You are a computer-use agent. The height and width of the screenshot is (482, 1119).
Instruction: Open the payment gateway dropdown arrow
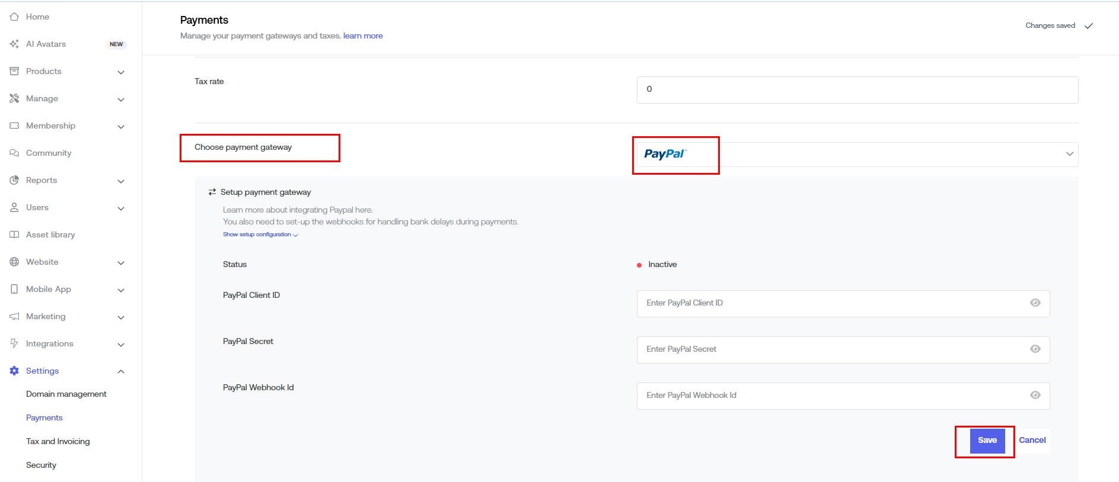(1069, 154)
